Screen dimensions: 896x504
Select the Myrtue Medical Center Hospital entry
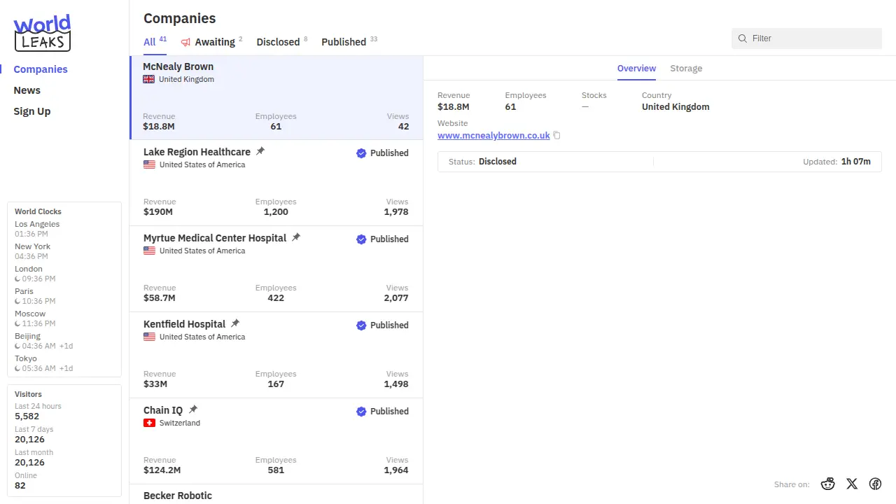pyautogui.click(x=215, y=238)
